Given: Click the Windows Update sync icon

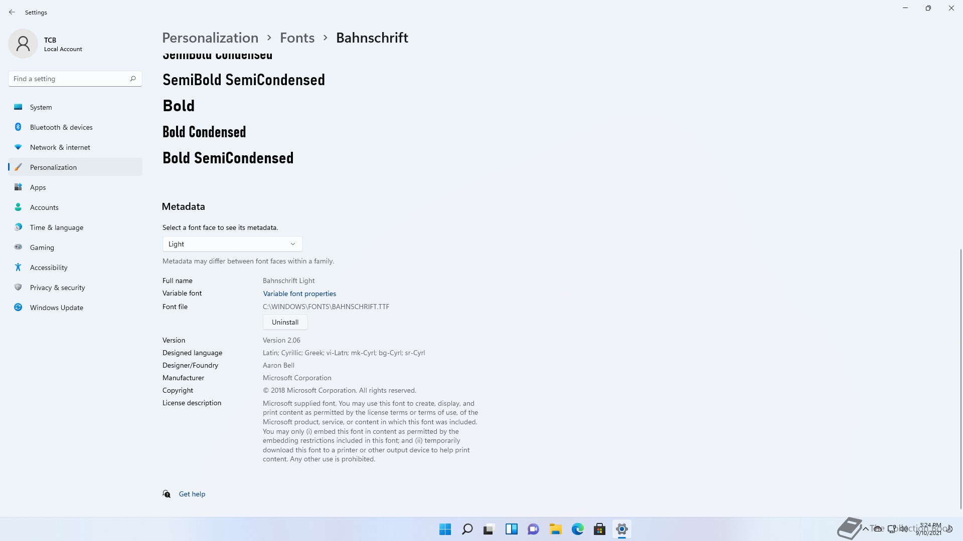Looking at the screenshot, I should coord(18,307).
